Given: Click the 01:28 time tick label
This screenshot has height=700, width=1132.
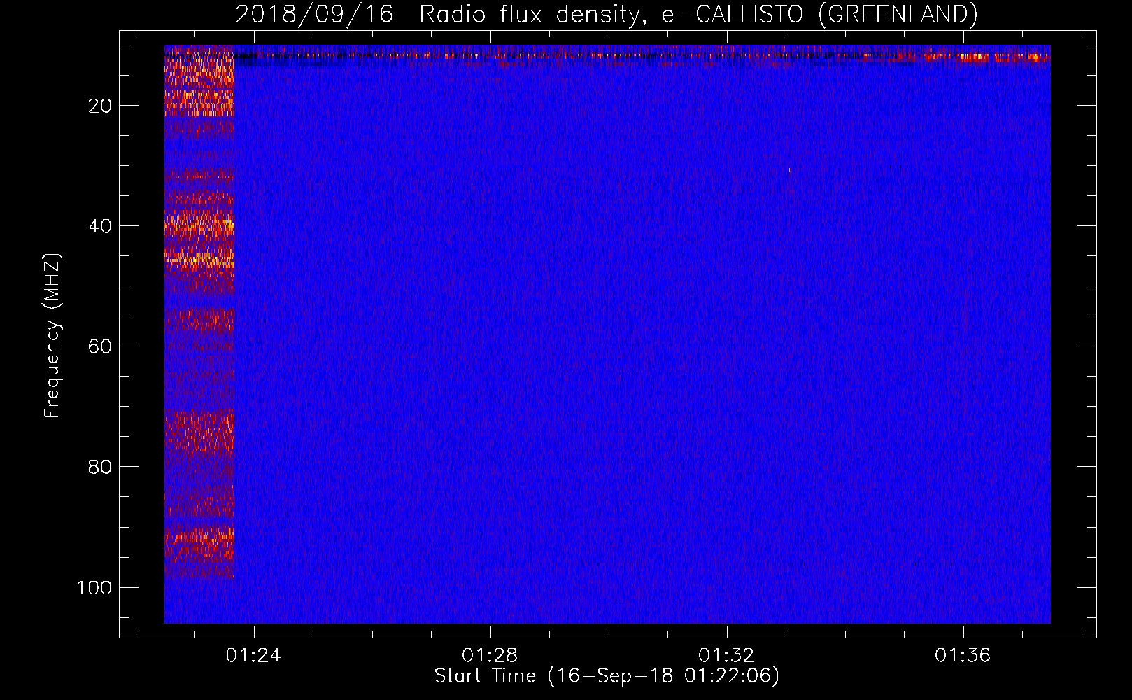Looking at the screenshot, I should pos(490,656).
